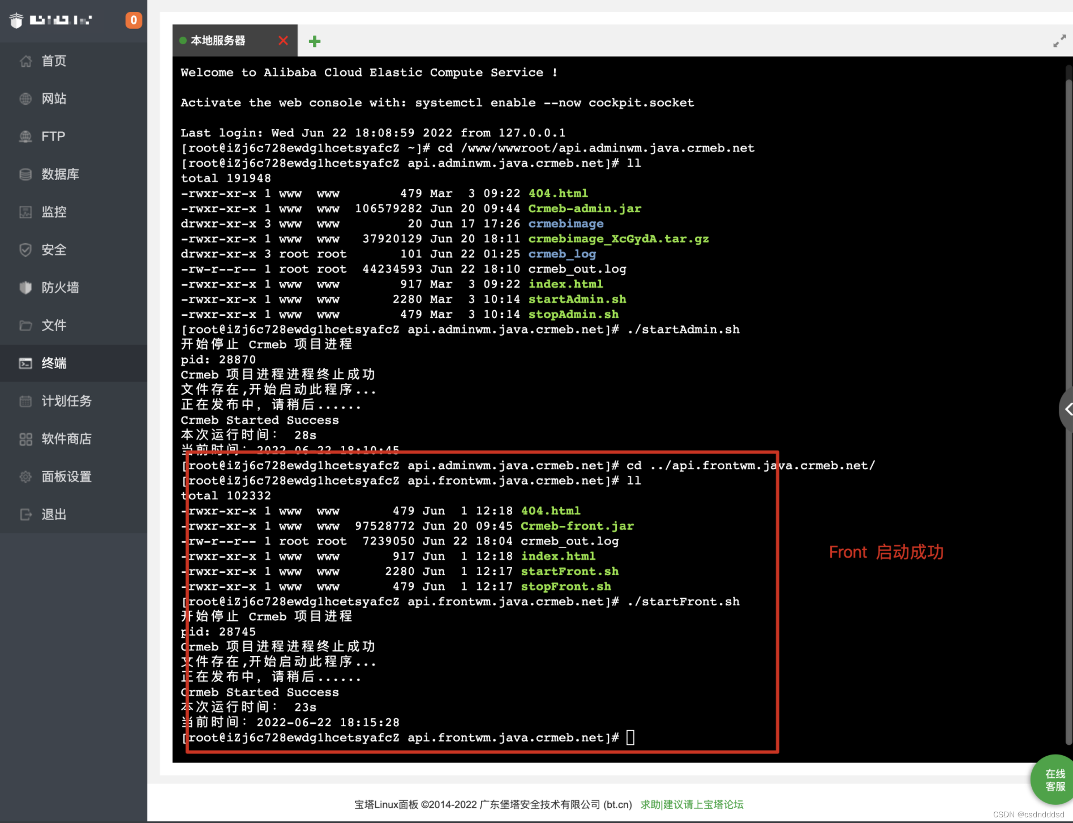
Task: Click the 面板设置 gear icon
Action: coord(25,477)
